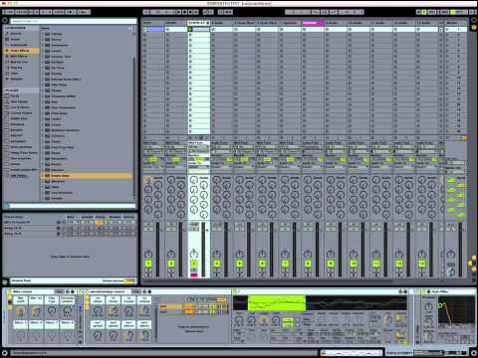The height and width of the screenshot is (358, 478).
Task: Select the Samples browser category
Action: (x=16, y=79)
